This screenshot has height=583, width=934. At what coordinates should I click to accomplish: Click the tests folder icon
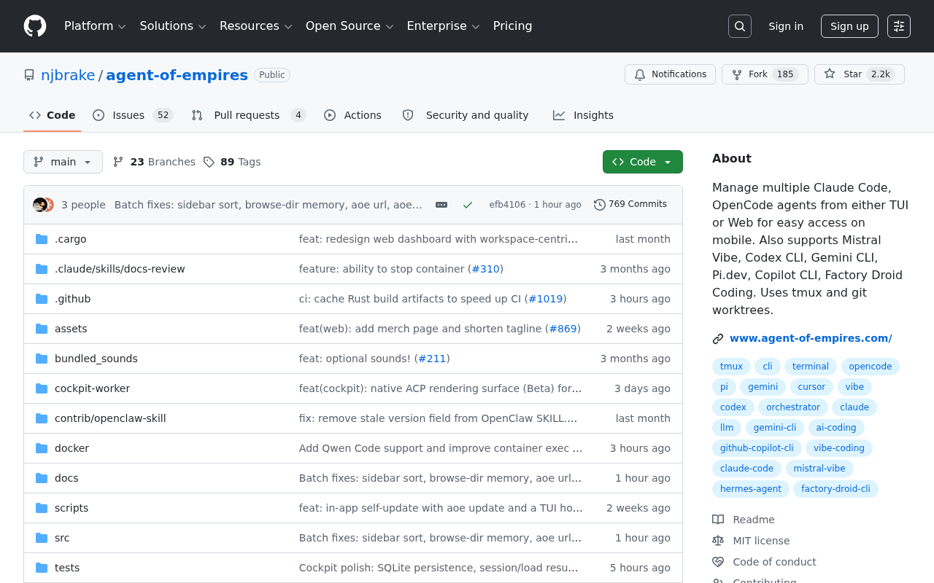(x=42, y=568)
